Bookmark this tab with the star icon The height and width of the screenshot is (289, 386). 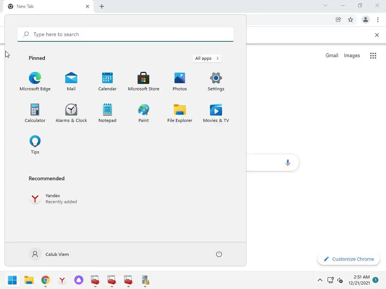pyautogui.click(x=351, y=20)
